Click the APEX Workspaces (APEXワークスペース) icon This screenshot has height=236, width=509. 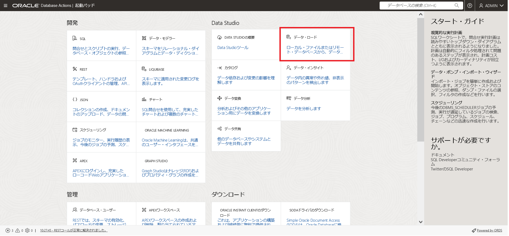[144, 210]
